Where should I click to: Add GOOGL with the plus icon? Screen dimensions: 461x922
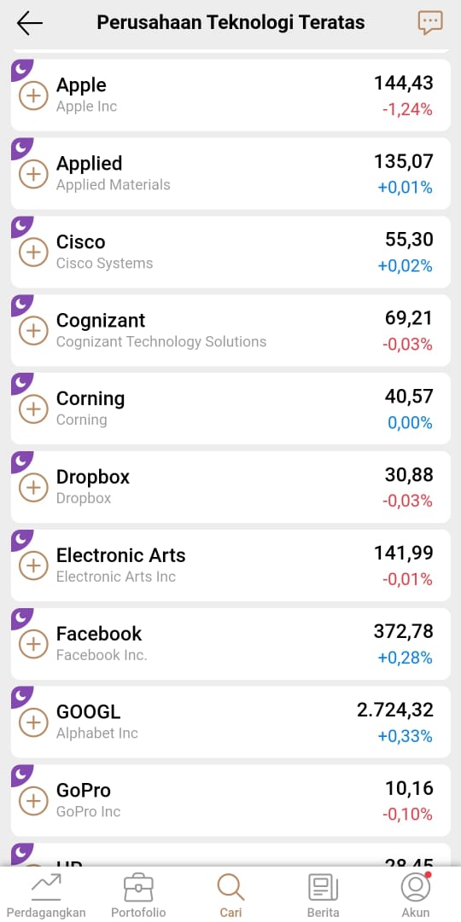33,722
